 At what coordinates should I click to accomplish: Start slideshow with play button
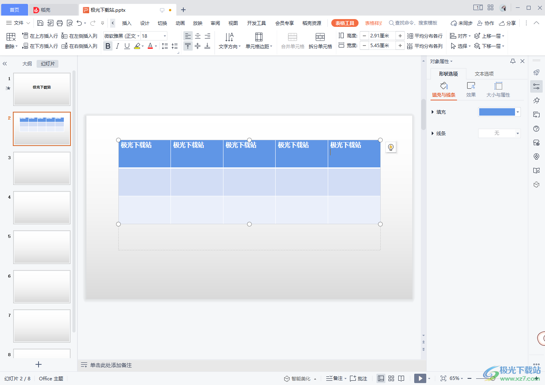[420, 378]
